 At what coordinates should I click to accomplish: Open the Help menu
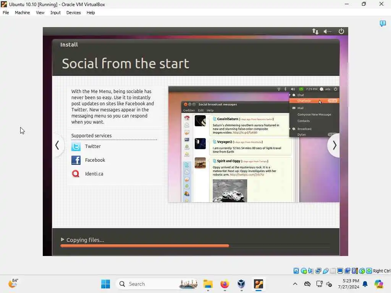(90, 13)
